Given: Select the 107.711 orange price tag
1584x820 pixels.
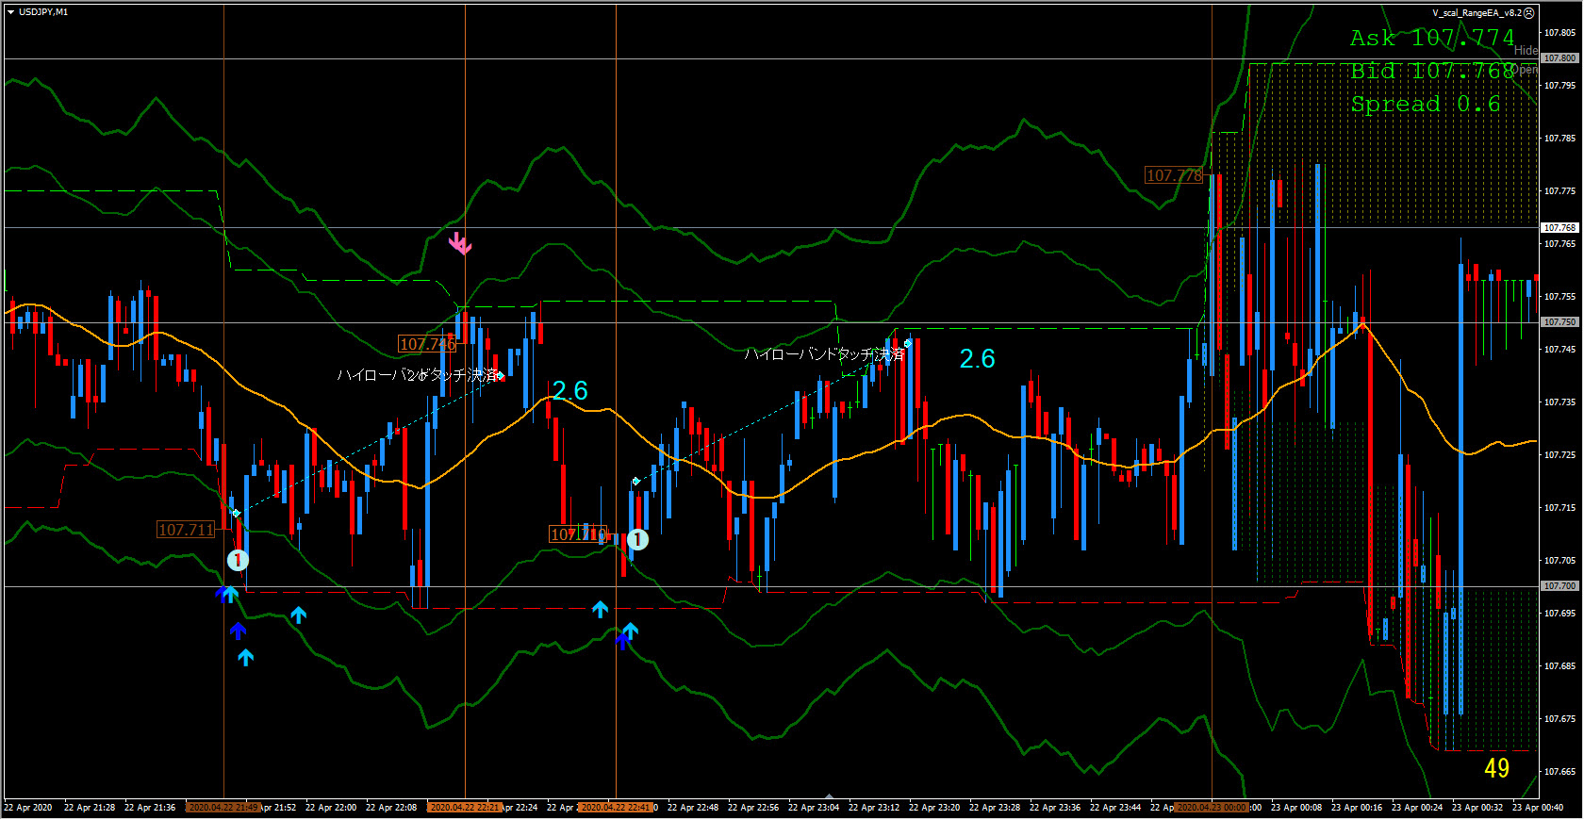Looking at the screenshot, I should tap(186, 530).
